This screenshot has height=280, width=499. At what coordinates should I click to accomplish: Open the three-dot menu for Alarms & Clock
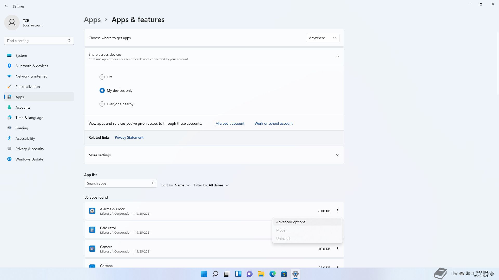[338, 211]
